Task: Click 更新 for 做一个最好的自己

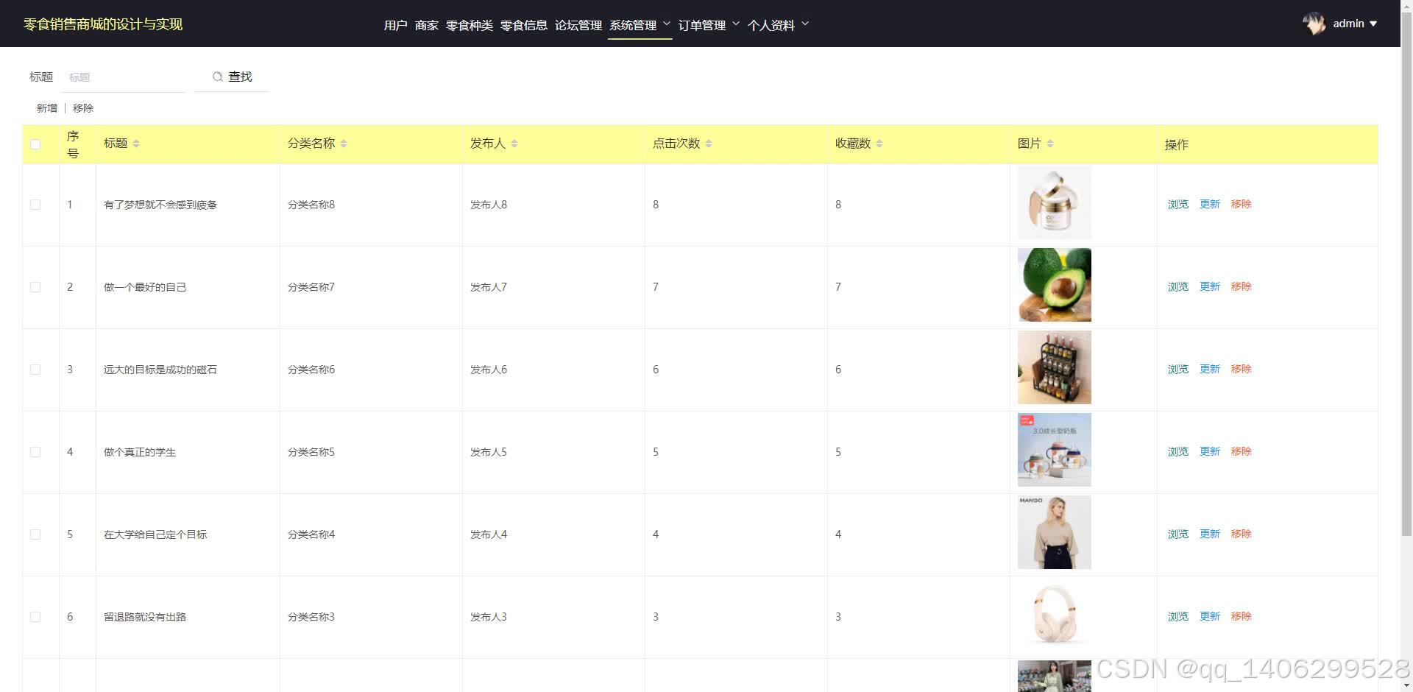Action: coord(1210,286)
